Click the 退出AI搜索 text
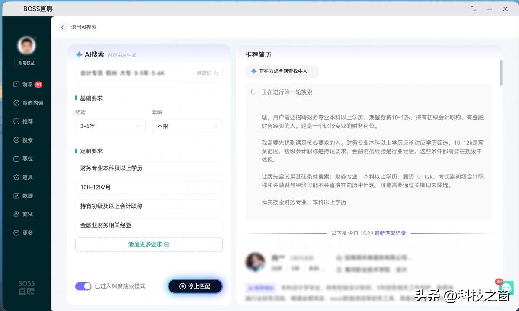Screen dimensions: 519x311 click(84, 27)
